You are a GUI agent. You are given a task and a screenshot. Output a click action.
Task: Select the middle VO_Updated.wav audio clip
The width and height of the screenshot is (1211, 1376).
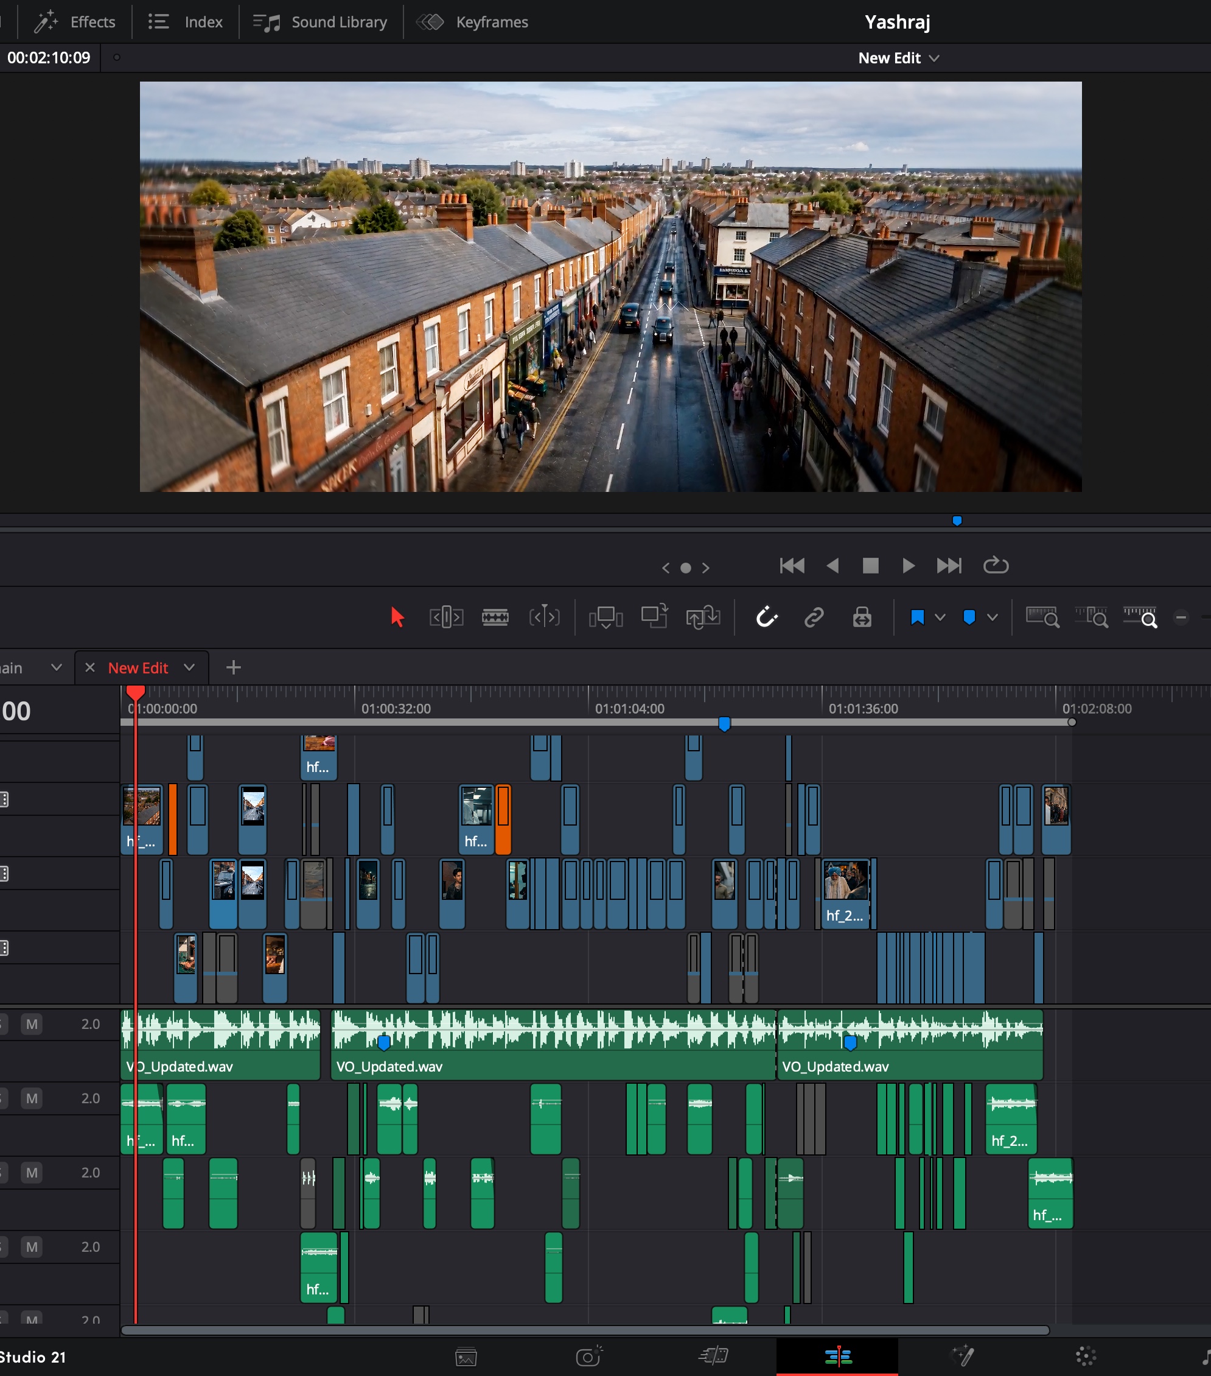pos(554,1045)
